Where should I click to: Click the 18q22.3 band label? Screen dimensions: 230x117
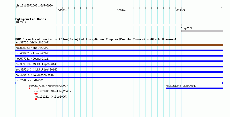coord(186,28)
